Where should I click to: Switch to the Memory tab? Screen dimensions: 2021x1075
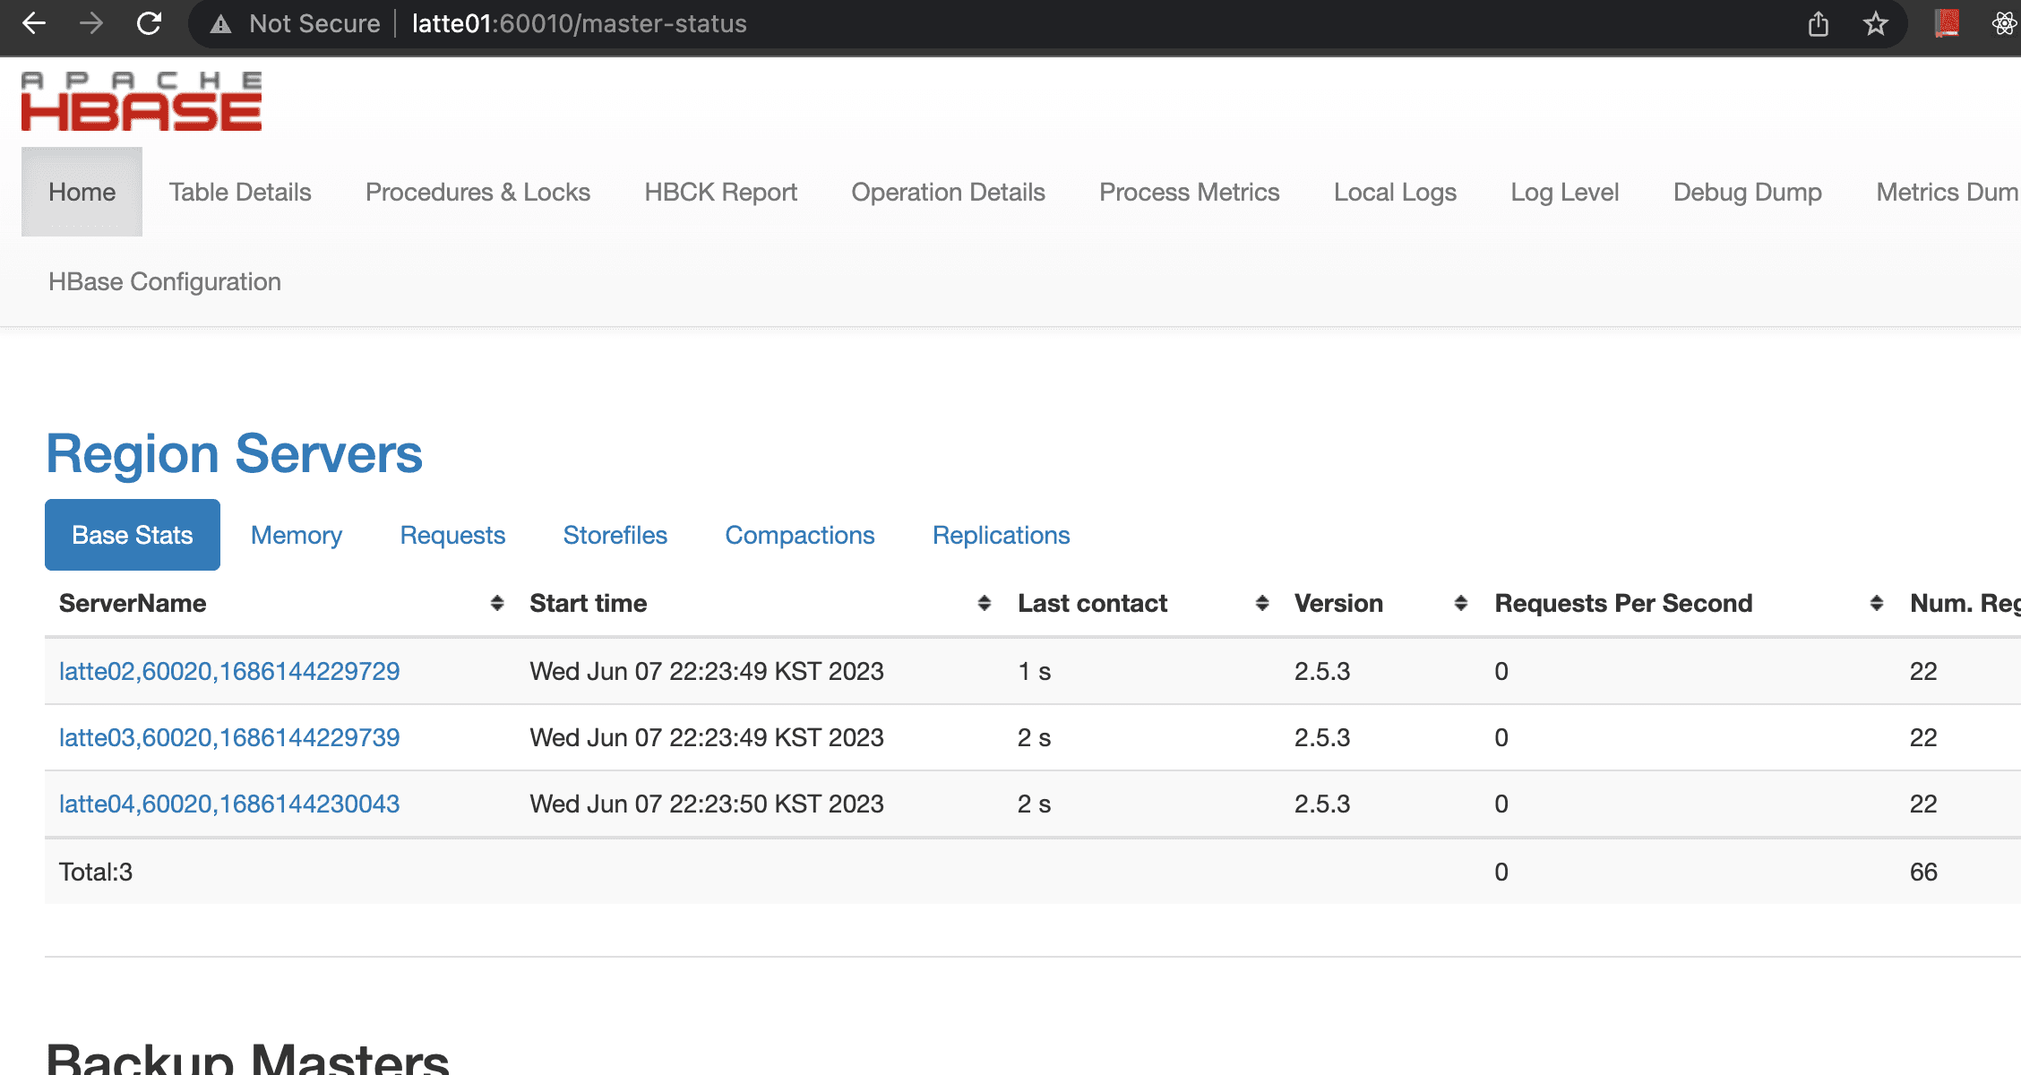pos(296,535)
